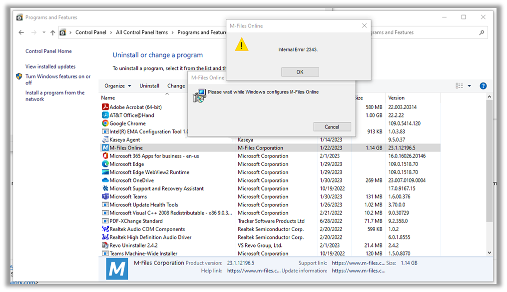Open the M-Files Help link URL

coord(254,270)
